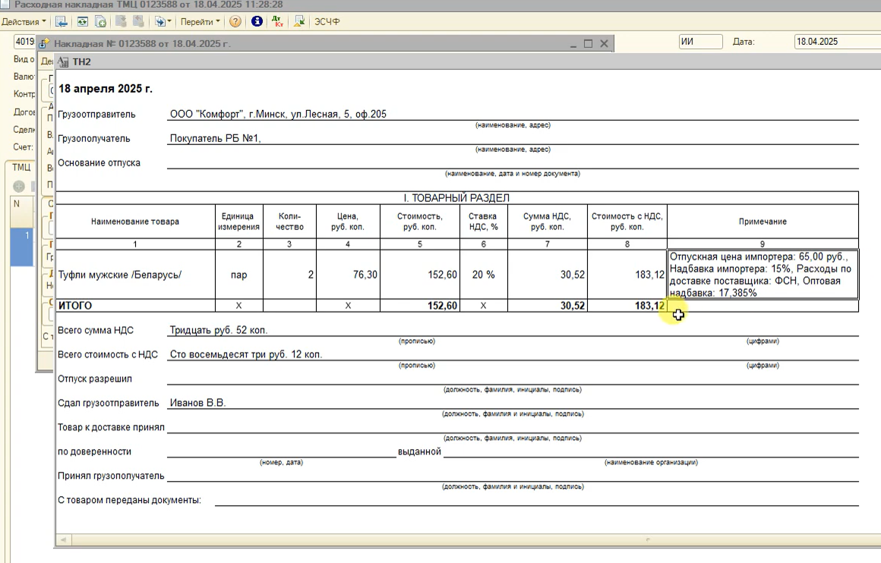Open the Перейти dropdown menu
This screenshot has height=563, width=881.
pyautogui.click(x=200, y=22)
